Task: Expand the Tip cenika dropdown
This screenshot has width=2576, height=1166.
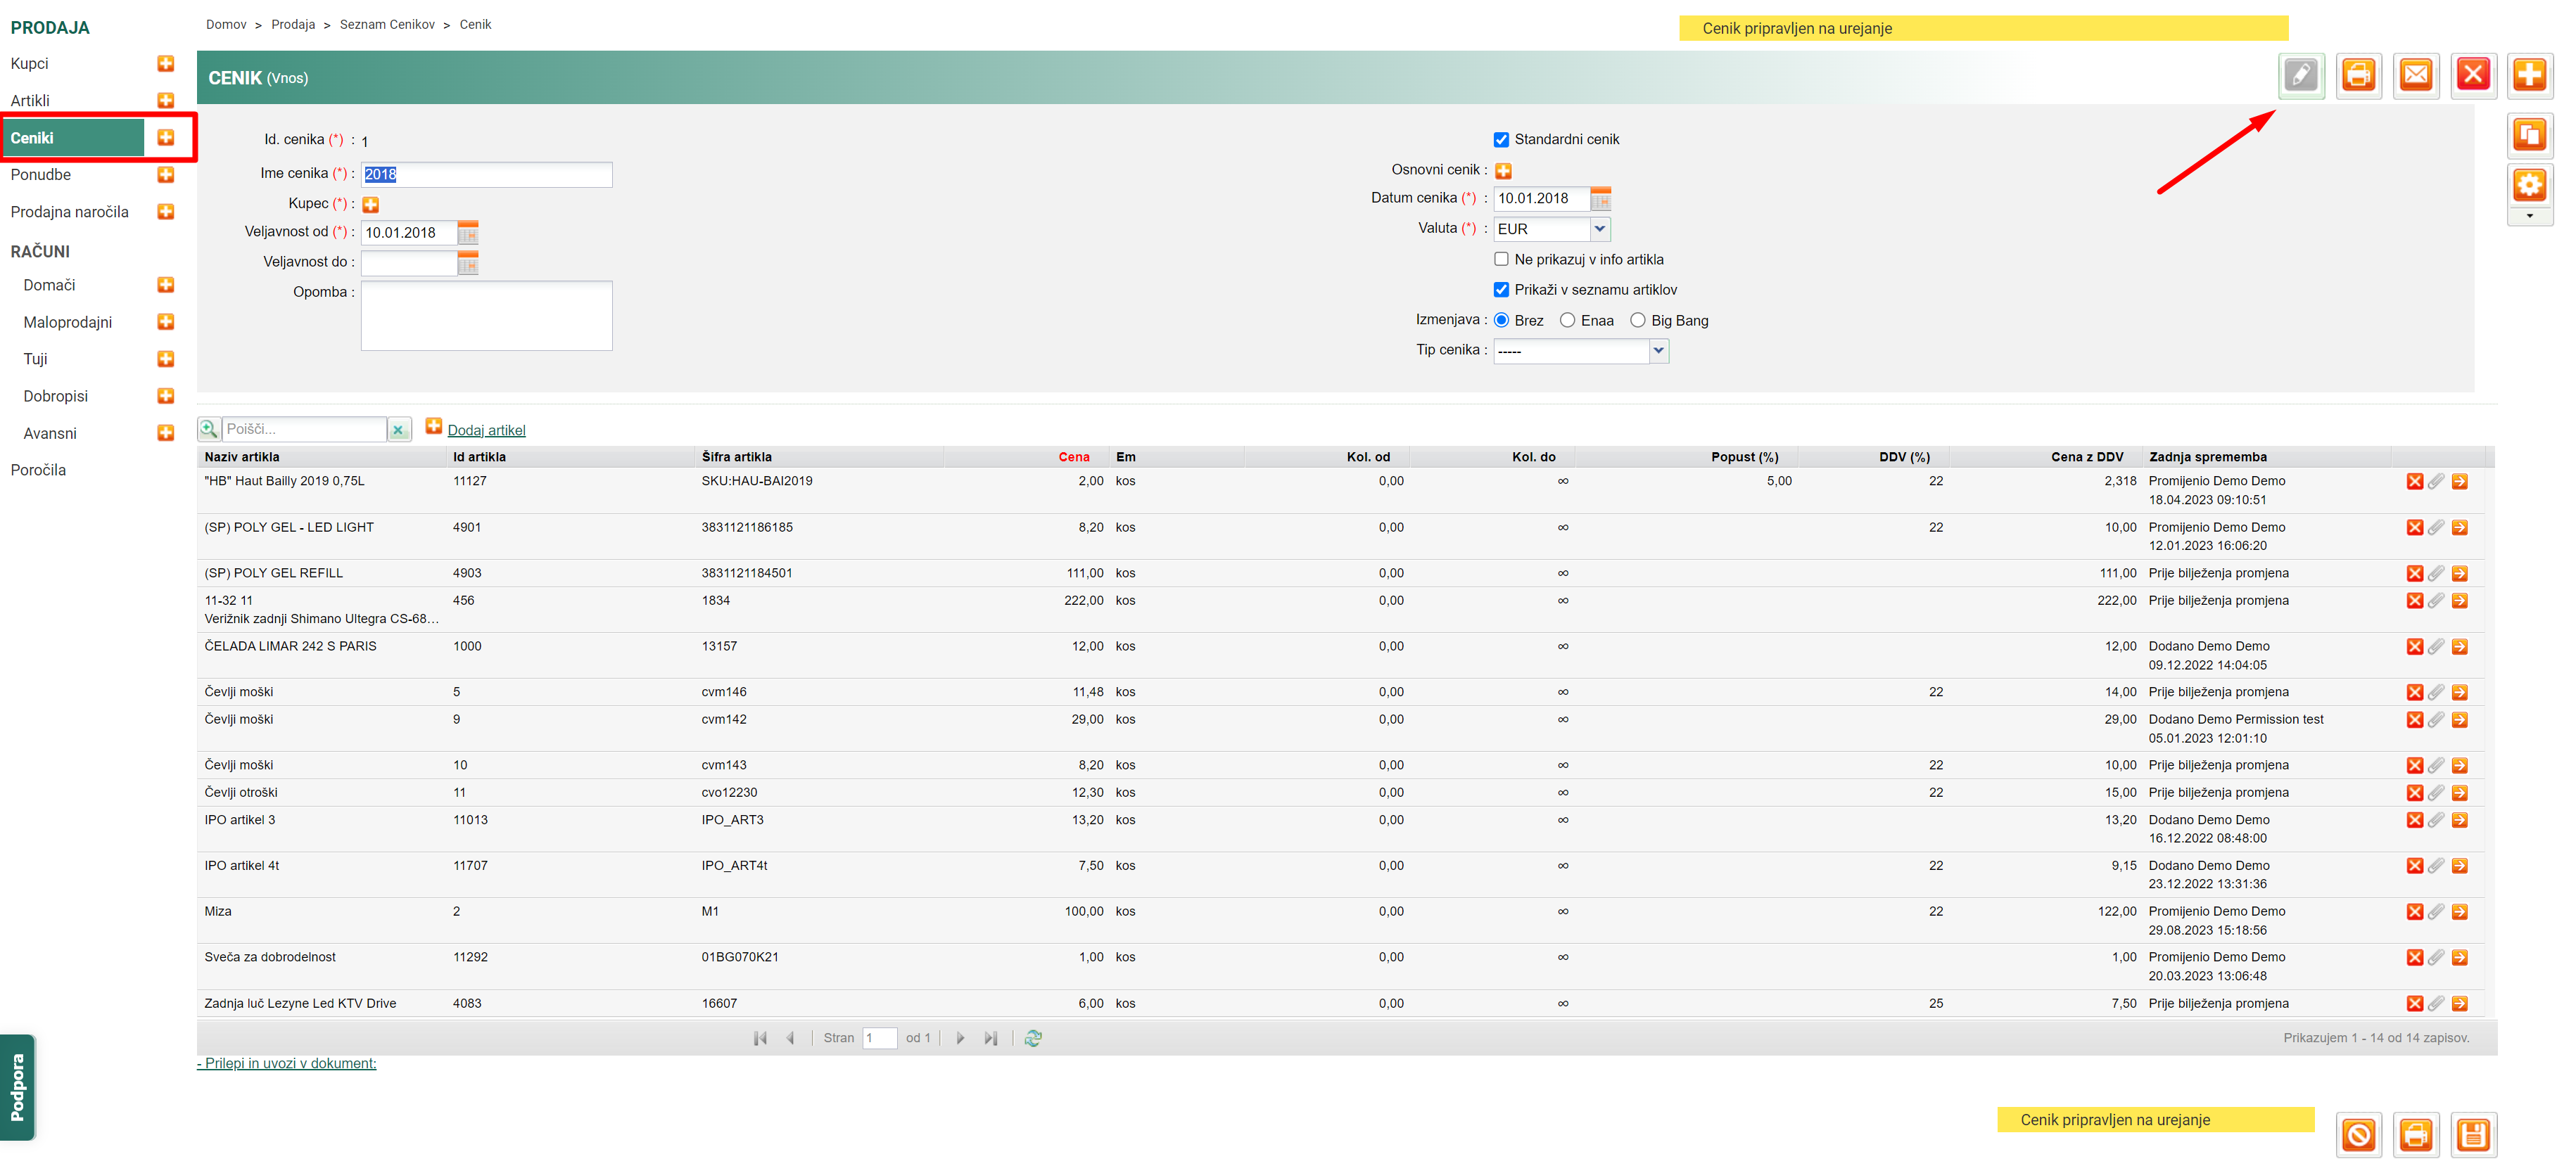Action: coord(1658,351)
